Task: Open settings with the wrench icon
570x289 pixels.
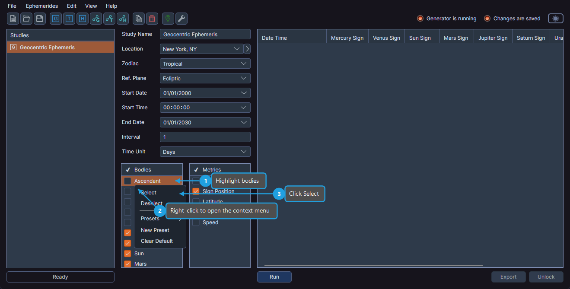Action: [x=181, y=19]
